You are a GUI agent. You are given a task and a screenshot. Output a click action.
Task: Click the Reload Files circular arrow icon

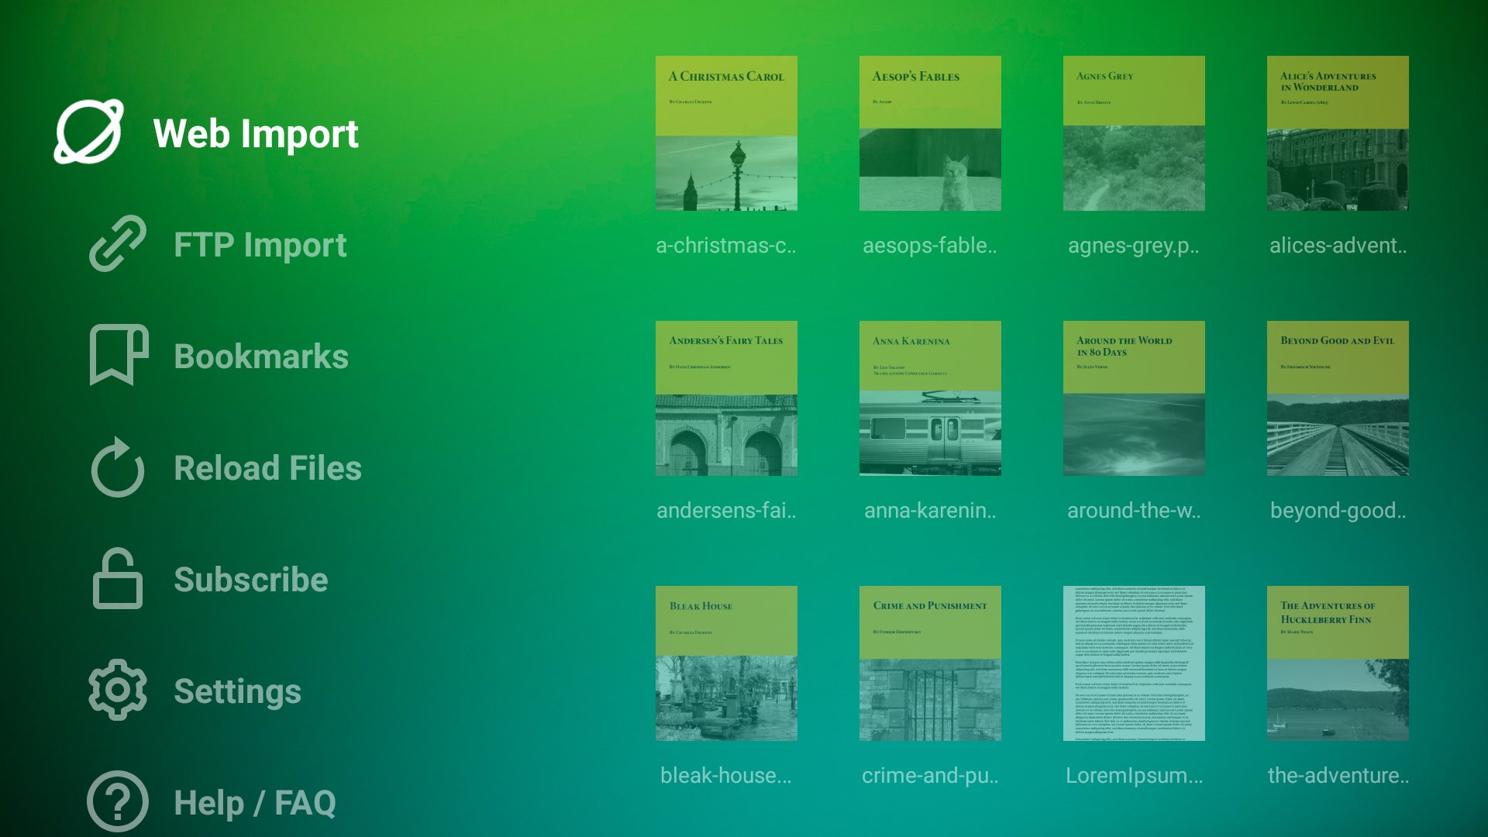click(117, 467)
